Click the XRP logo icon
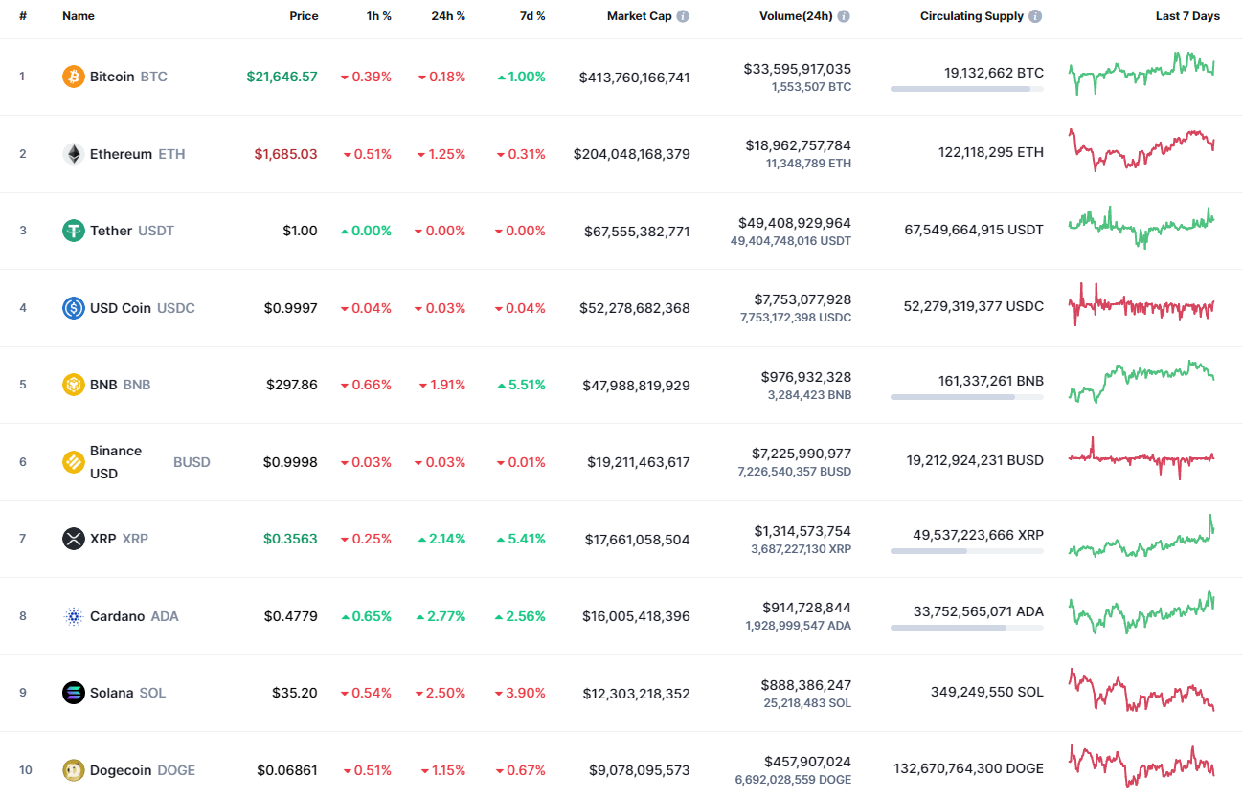Screen dimensions: 1243x798 pyautogui.click(x=73, y=539)
